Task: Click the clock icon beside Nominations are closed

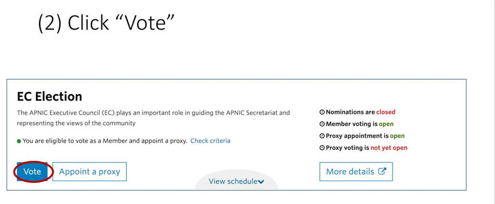Action: [x=322, y=112]
